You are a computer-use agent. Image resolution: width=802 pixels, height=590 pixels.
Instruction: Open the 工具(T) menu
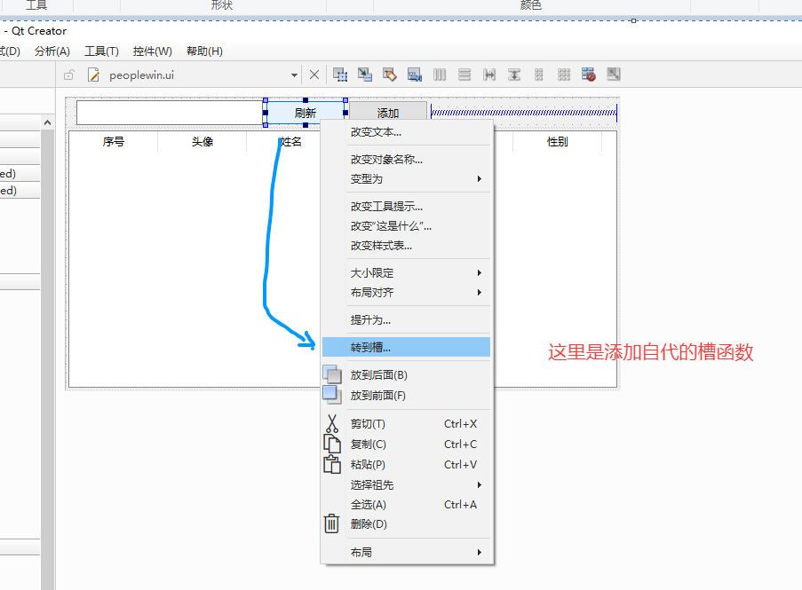pos(101,51)
